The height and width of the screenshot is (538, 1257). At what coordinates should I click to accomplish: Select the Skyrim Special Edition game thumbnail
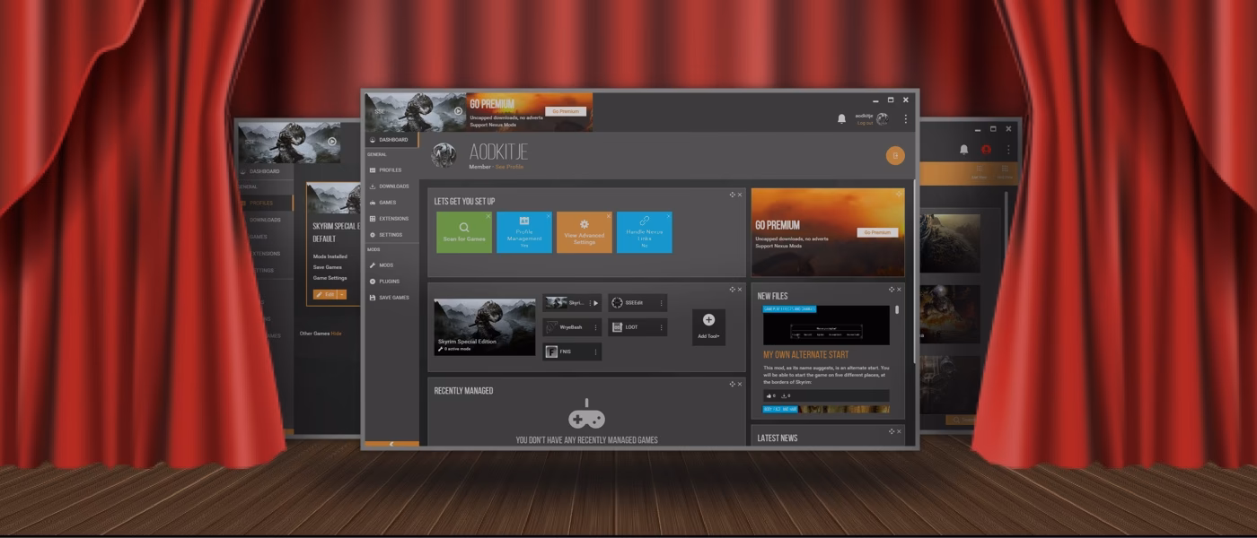pyautogui.click(x=485, y=326)
